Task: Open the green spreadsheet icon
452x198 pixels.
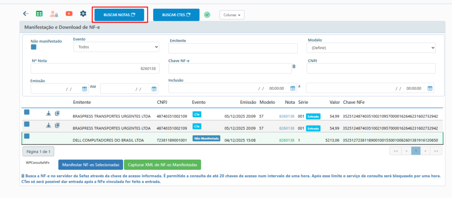Action: click(x=39, y=14)
